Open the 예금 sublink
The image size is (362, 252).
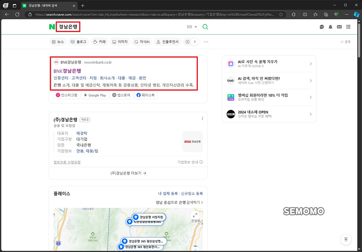132,78
